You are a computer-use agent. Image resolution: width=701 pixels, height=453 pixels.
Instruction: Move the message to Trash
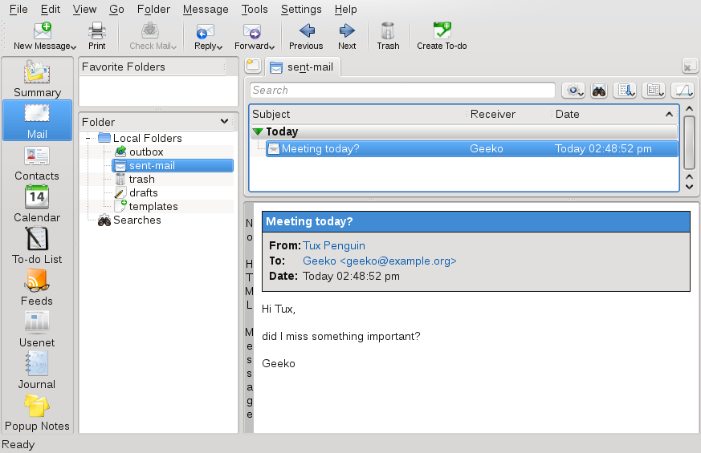coord(388,36)
